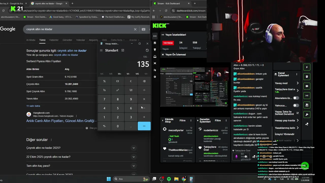The height and width of the screenshot is (183, 325).
Task: Clear the Google search box text
Action: tap(135, 29)
